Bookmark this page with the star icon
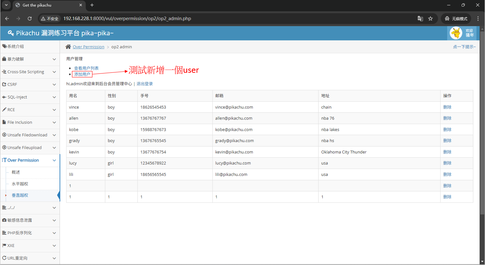 click(430, 18)
